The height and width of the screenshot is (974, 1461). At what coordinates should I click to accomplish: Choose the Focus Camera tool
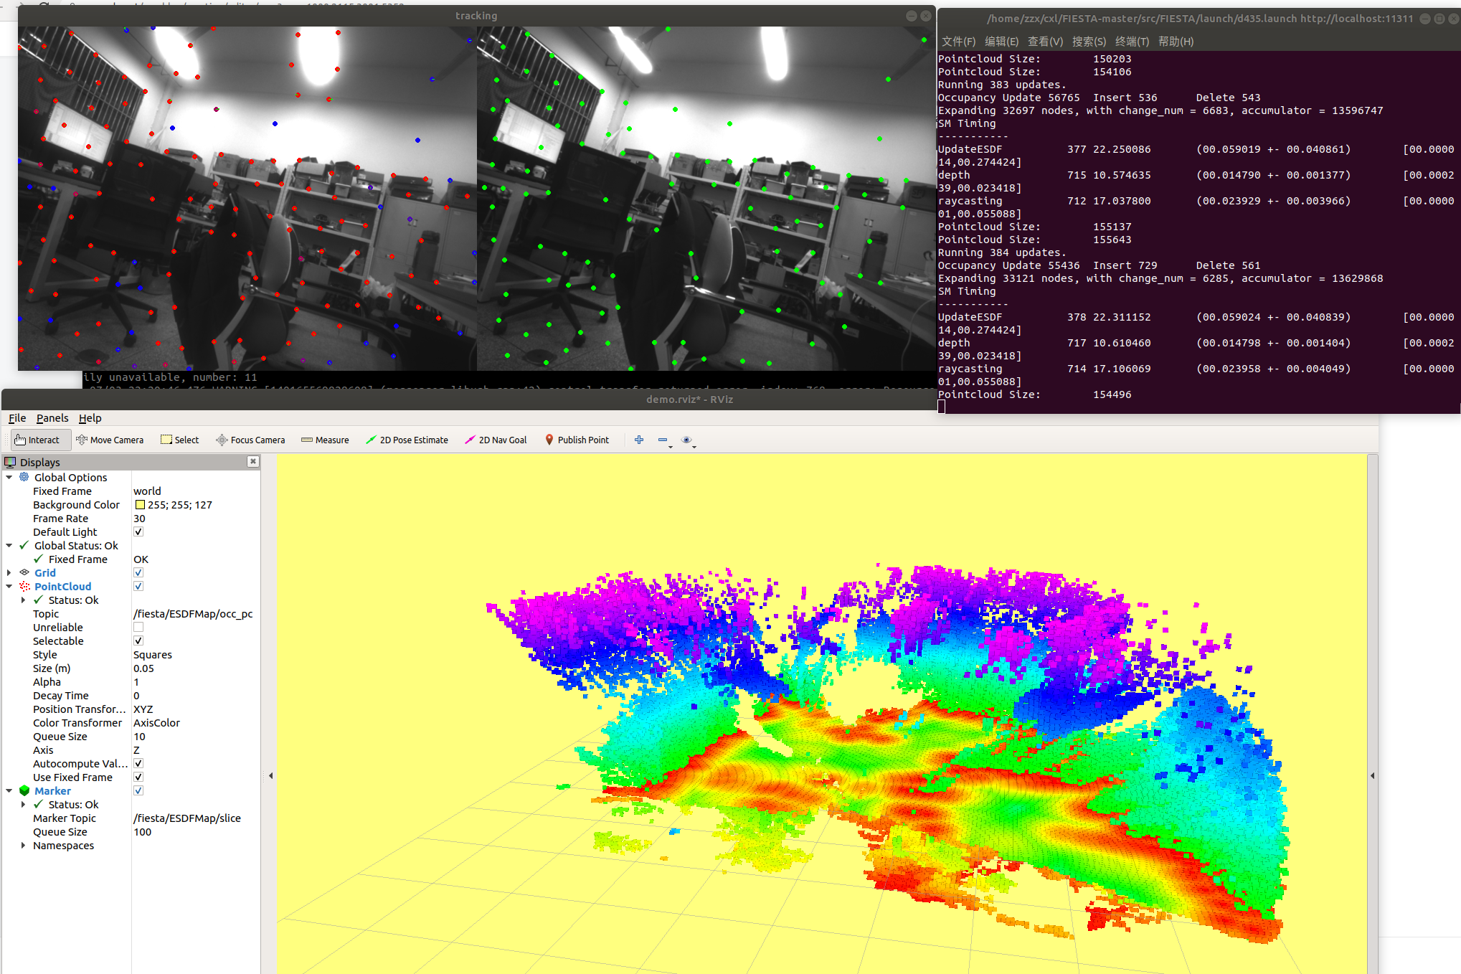point(250,440)
